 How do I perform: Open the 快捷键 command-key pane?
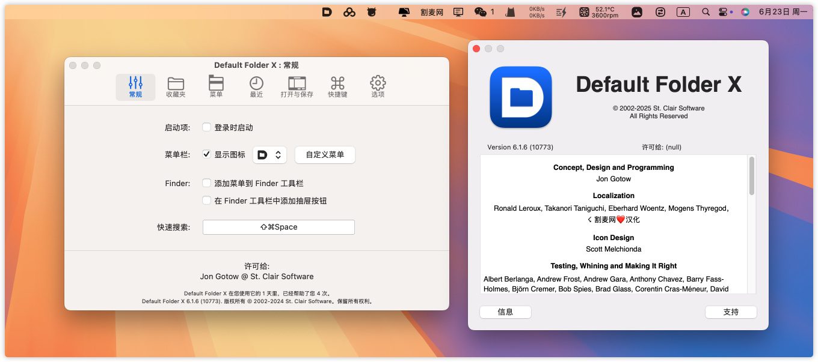point(337,87)
